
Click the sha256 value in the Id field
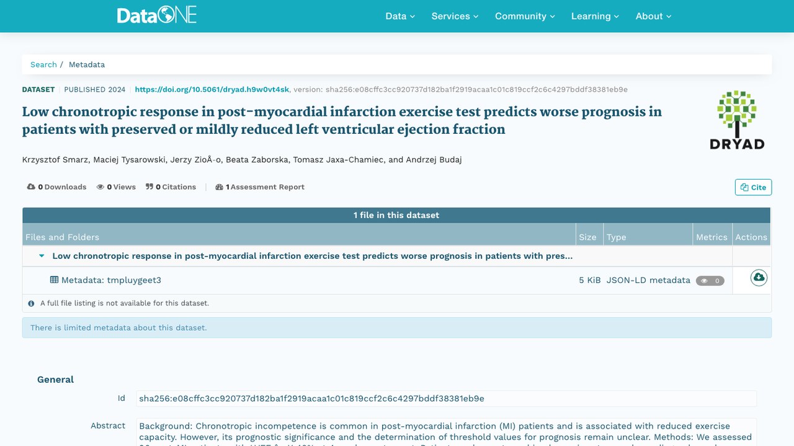click(311, 398)
